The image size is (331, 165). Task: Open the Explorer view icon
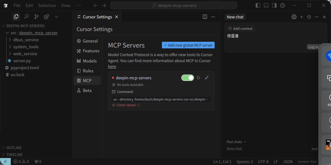(x=16, y=17)
